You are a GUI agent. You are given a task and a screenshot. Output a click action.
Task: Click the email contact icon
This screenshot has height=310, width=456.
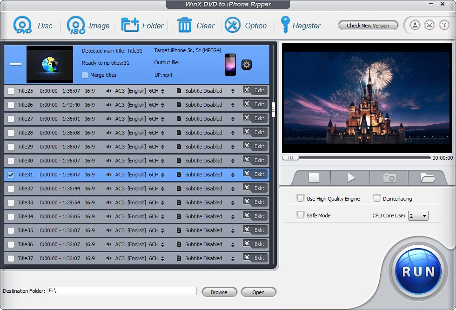429,25
